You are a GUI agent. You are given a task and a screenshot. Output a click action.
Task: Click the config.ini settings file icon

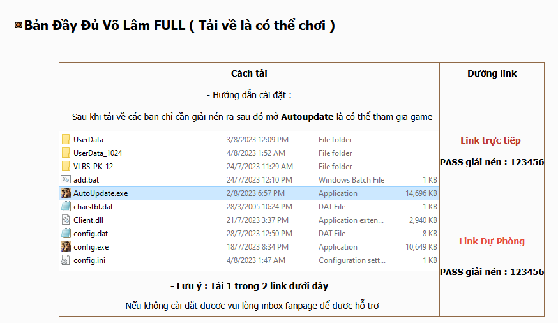[66, 260]
